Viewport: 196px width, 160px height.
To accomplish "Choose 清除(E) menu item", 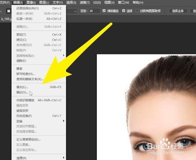I will pos(39,61).
